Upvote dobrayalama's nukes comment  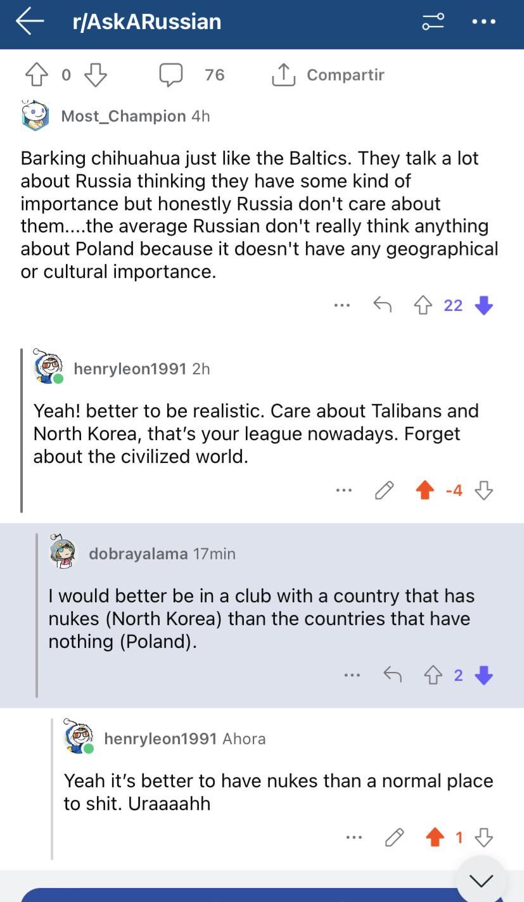click(x=433, y=675)
